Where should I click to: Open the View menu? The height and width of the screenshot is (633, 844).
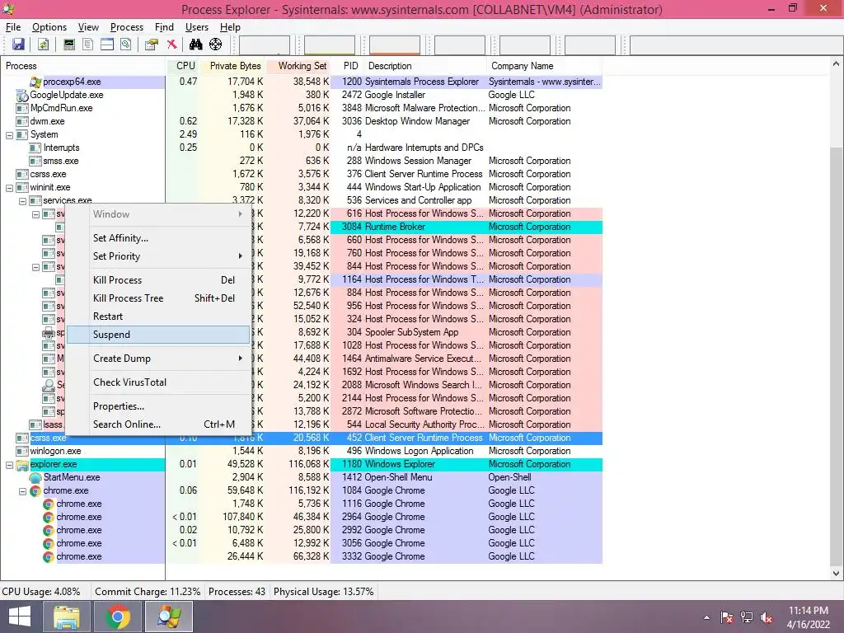tap(88, 27)
